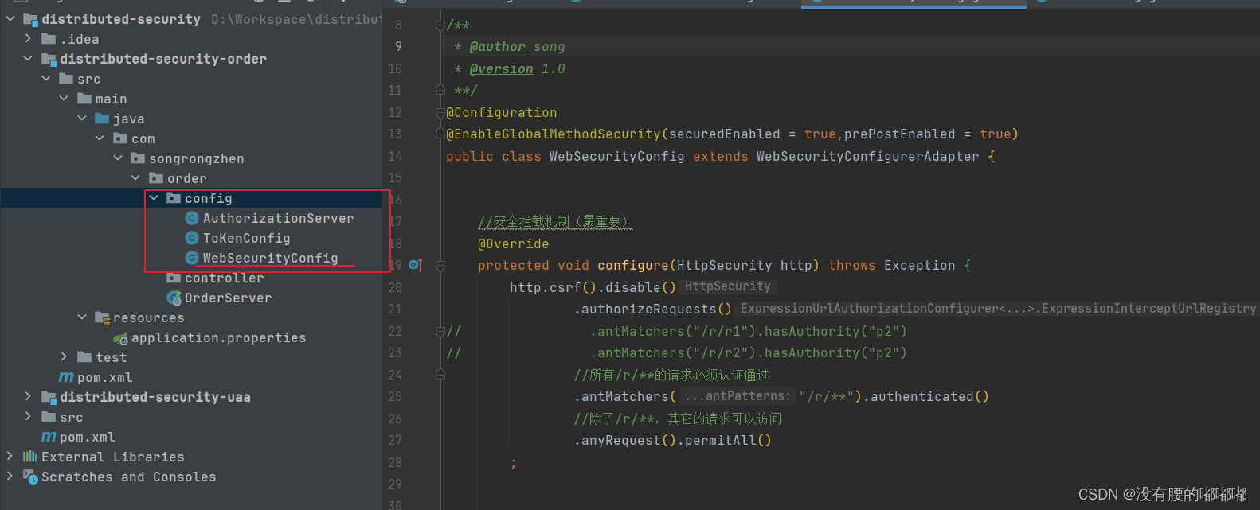Click the HttpSecurity inlay hint
The height and width of the screenshot is (510, 1260).
tap(728, 286)
